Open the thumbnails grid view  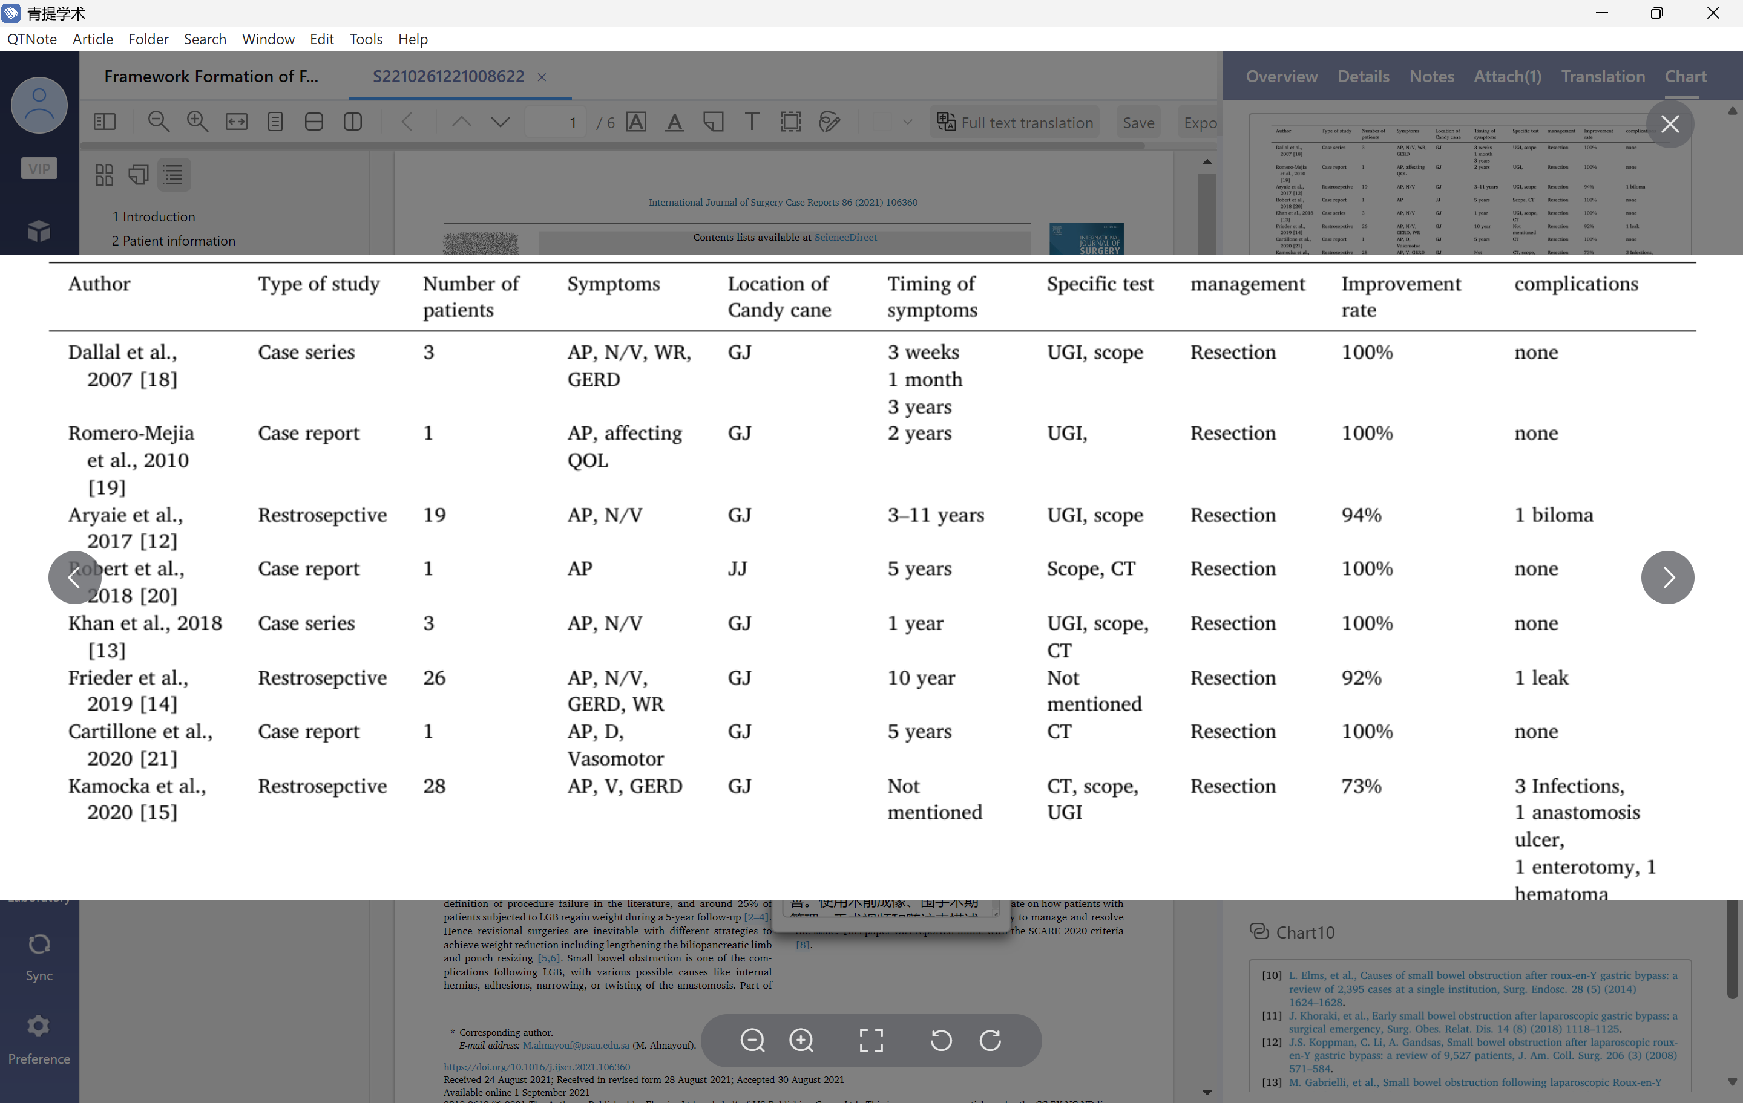click(x=104, y=174)
